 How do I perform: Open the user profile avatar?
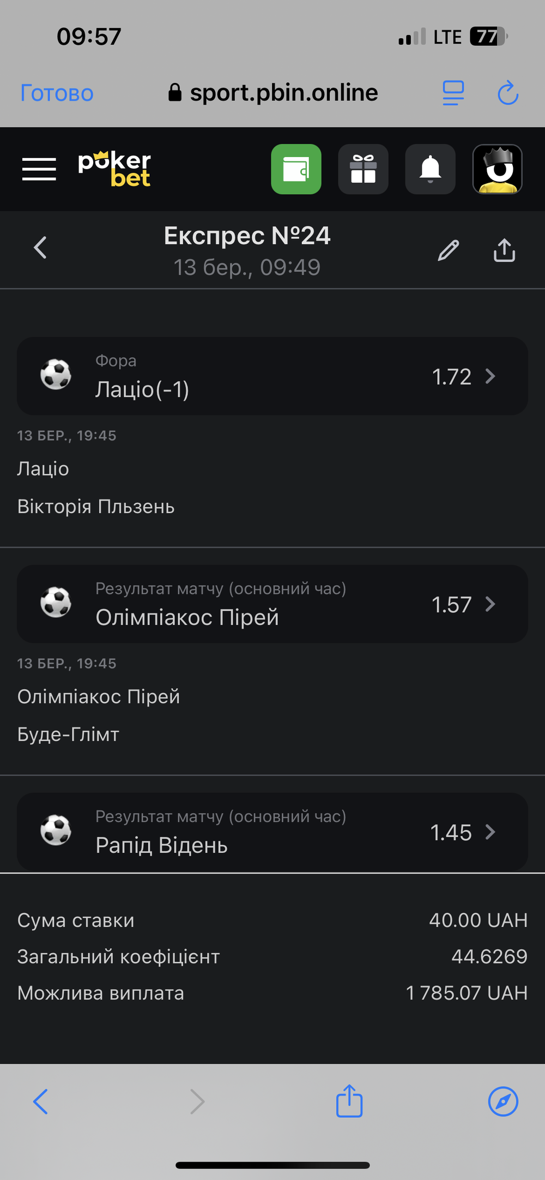497,169
